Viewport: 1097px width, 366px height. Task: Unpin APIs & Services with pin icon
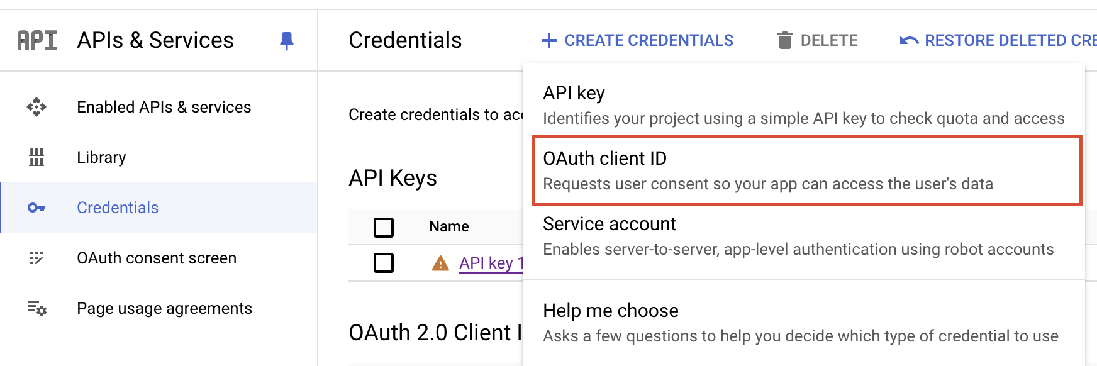coord(287,41)
